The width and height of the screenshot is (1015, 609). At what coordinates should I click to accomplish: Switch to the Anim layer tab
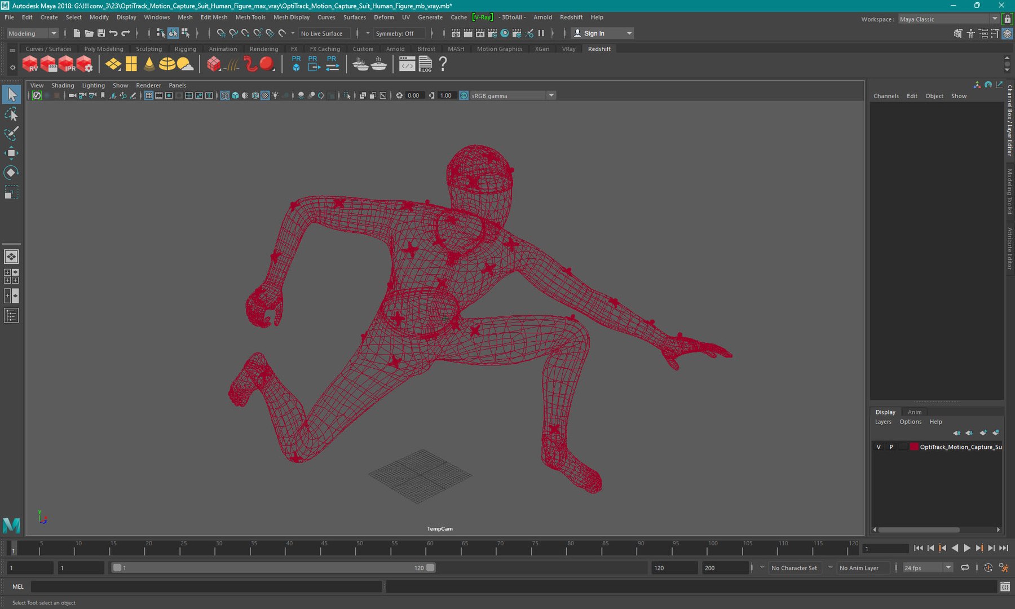tap(914, 412)
